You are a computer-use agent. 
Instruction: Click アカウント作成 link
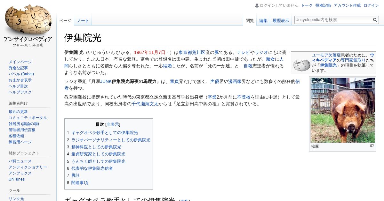click(347, 5)
